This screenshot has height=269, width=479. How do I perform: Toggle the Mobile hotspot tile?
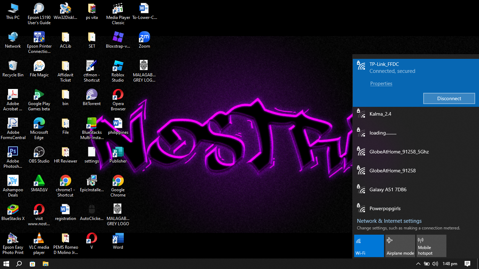pos(431,246)
